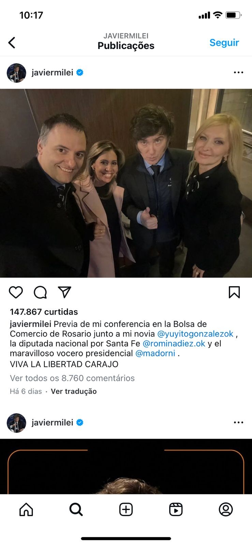Open comments with the speech bubble icon
Image resolution: width=252 pixels, height=545 pixels.
click(40, 292)
